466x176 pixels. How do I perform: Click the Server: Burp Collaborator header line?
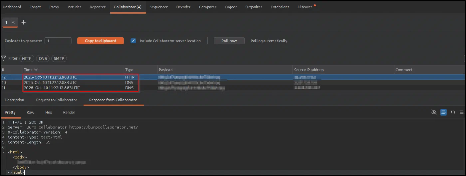73,127
